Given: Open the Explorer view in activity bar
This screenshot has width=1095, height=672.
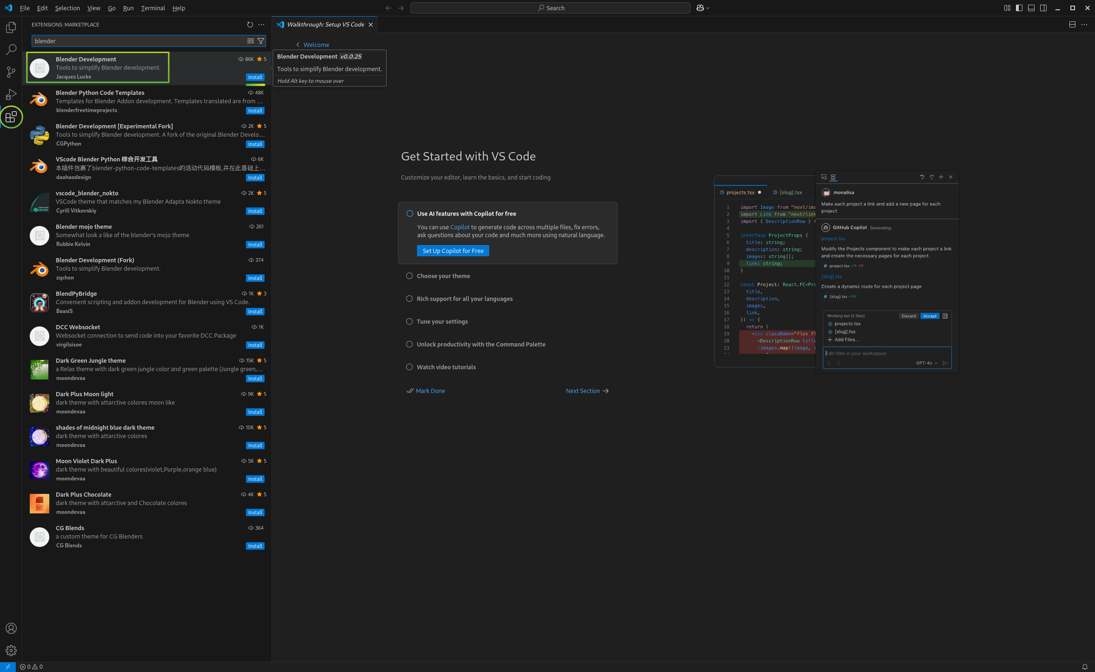Looking at the screenshot, I should point(11,27).
